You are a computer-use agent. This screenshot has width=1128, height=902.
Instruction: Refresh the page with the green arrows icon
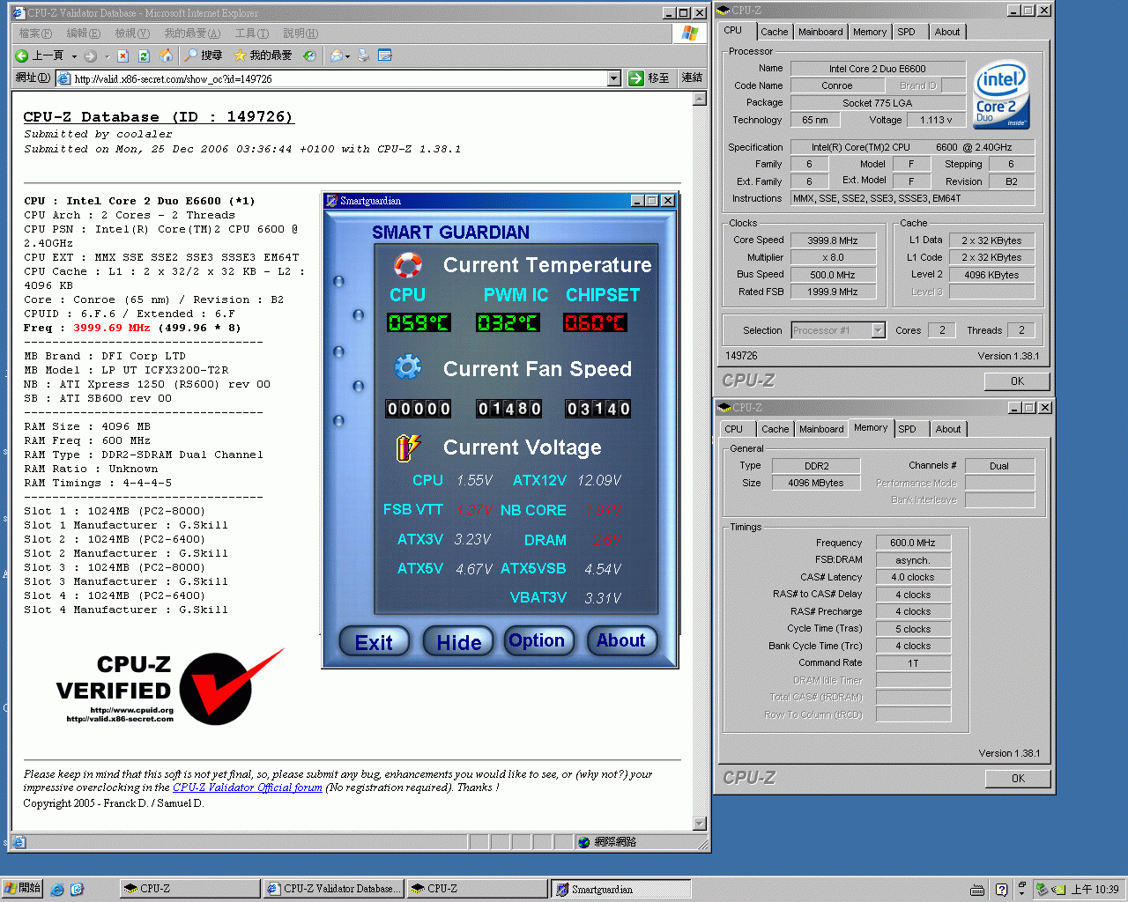click(x=145, y=55)
